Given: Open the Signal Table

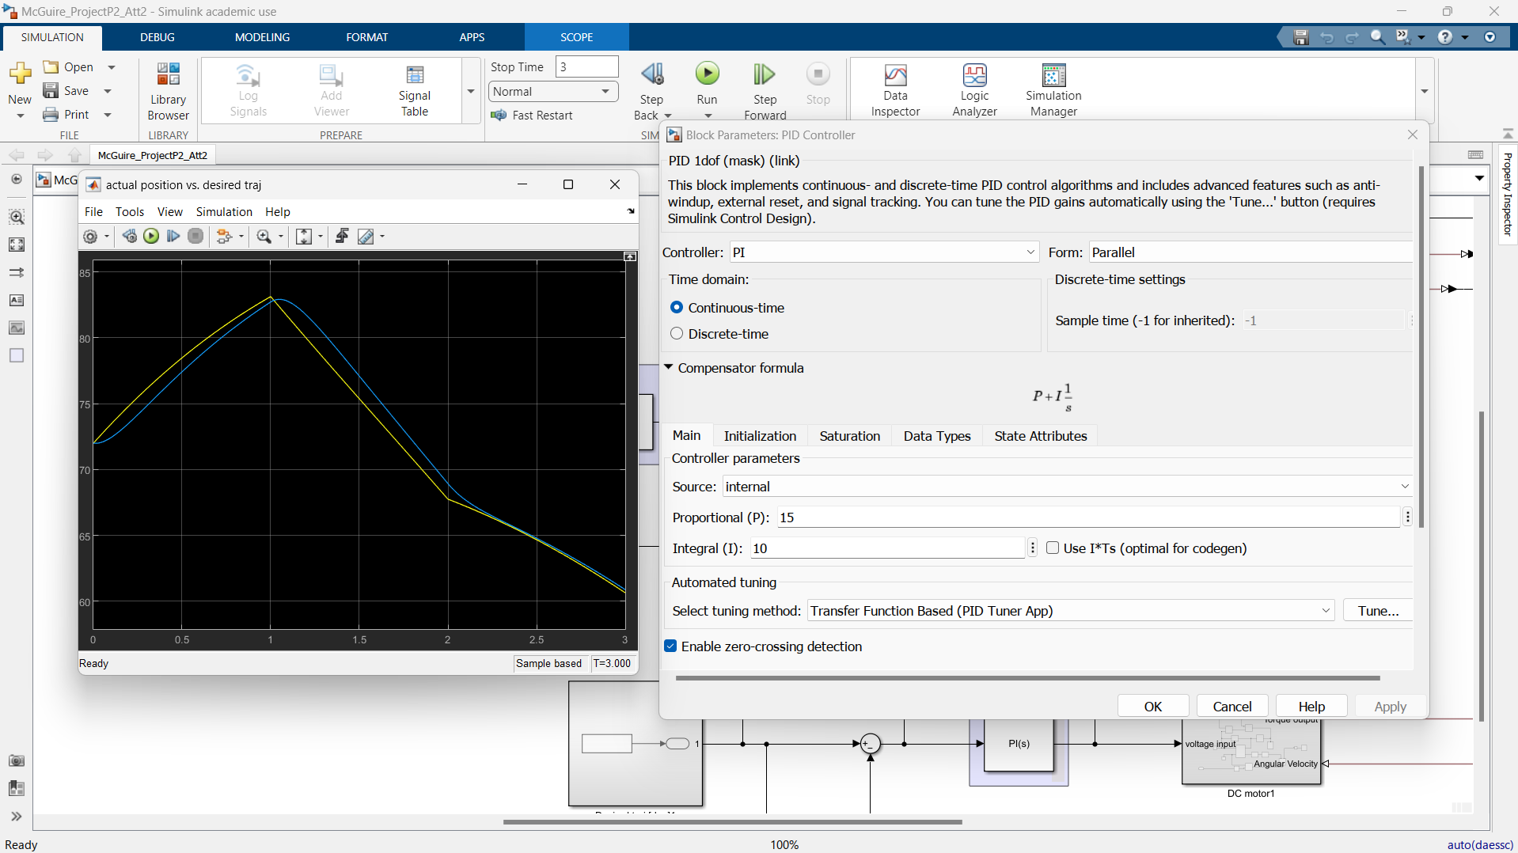Looking at the screenshot, I should tap(414, 91).
